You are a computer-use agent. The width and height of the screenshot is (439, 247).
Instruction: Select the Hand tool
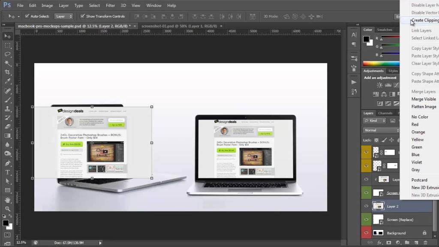point(8,200)
